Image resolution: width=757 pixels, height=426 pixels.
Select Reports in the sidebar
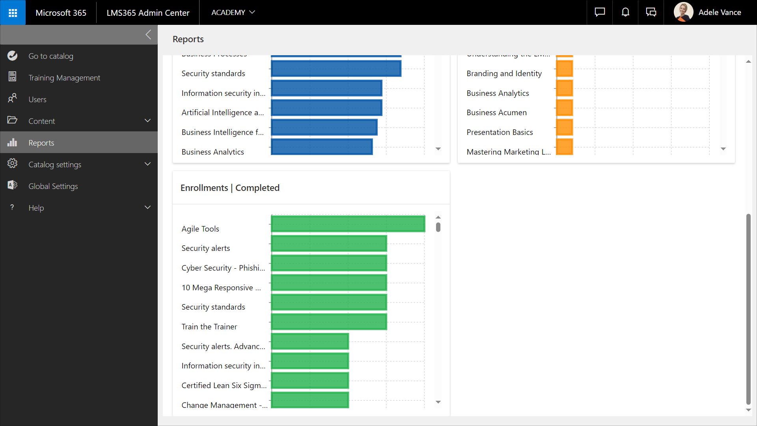41,143
